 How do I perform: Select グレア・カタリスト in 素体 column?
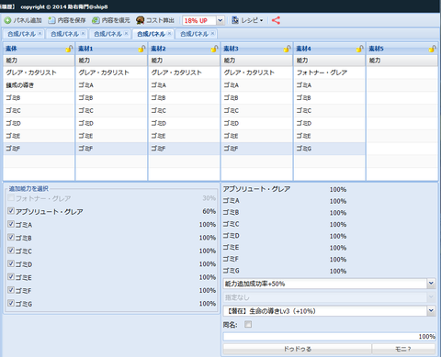pyautogui.click(x=39, y=73)
